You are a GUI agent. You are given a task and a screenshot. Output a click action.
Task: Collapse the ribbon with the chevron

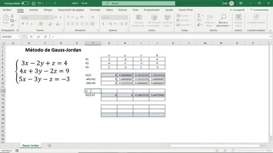click(270, 31)
